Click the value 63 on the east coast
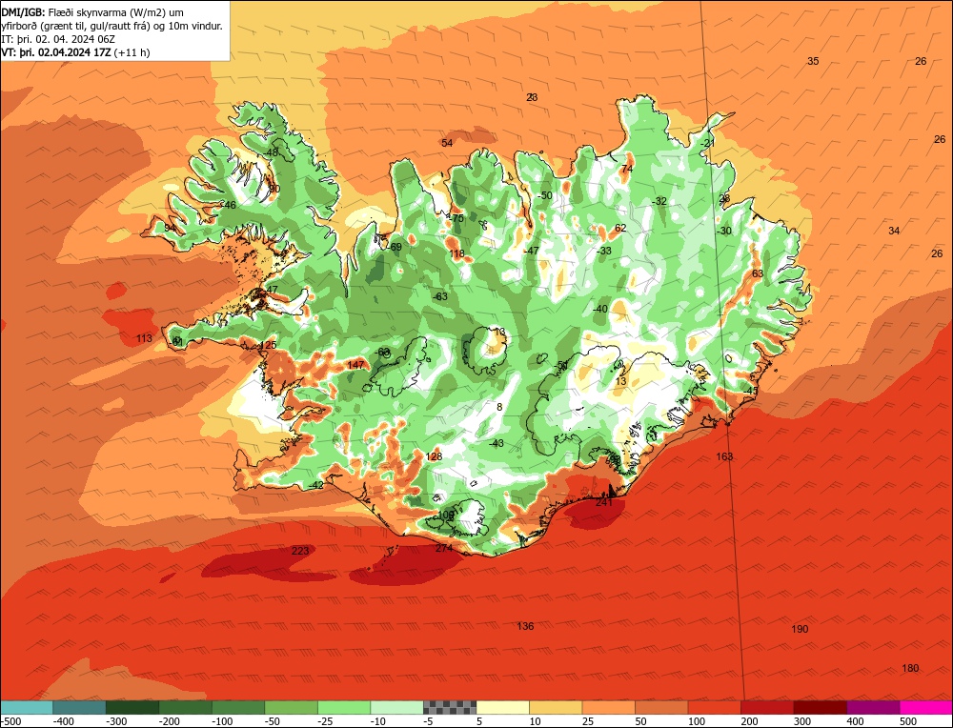Viewport: 953px width, 728px height. pos(758,273)
